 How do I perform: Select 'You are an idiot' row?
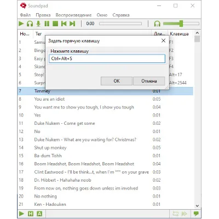[x=106, y=99]
